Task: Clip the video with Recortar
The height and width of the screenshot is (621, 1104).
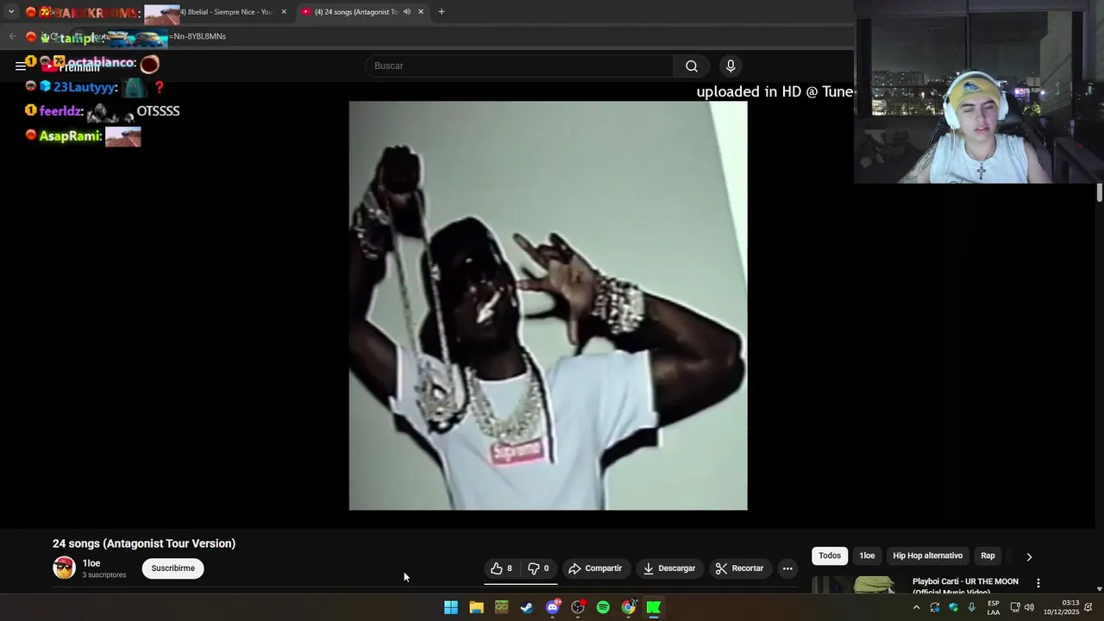Action: (x=739, y=568)
